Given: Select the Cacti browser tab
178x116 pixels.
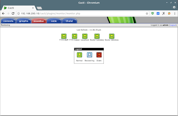Looking at the screenshot, I should click(x=19, y=8).
